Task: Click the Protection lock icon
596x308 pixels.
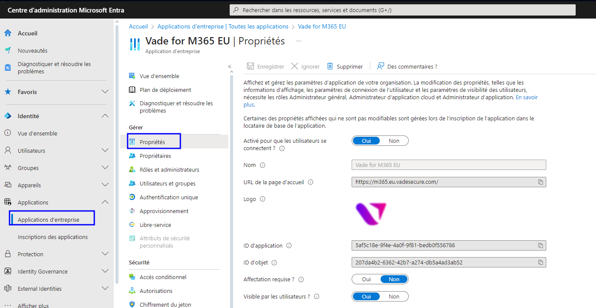Action: [x=7, y=254]
